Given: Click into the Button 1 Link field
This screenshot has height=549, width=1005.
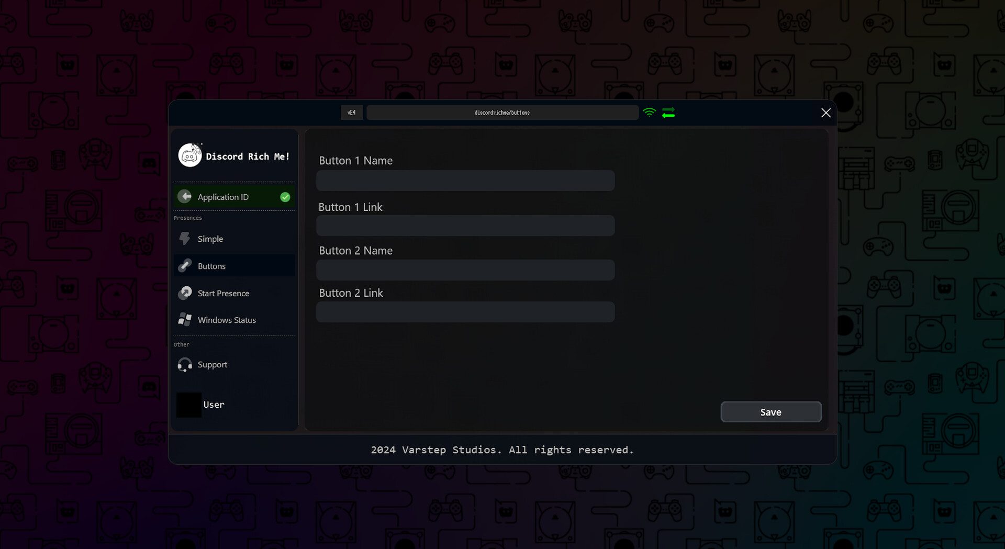Looking at the screenshot, I should pyautogui.click(x=465, y=226).
